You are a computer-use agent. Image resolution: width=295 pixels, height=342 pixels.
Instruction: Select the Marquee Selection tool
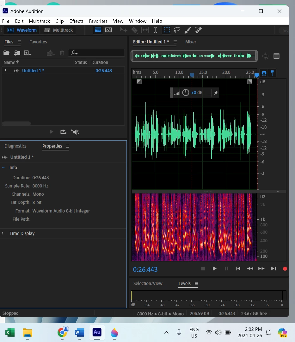pyautogui.click(x=167, y=30)
